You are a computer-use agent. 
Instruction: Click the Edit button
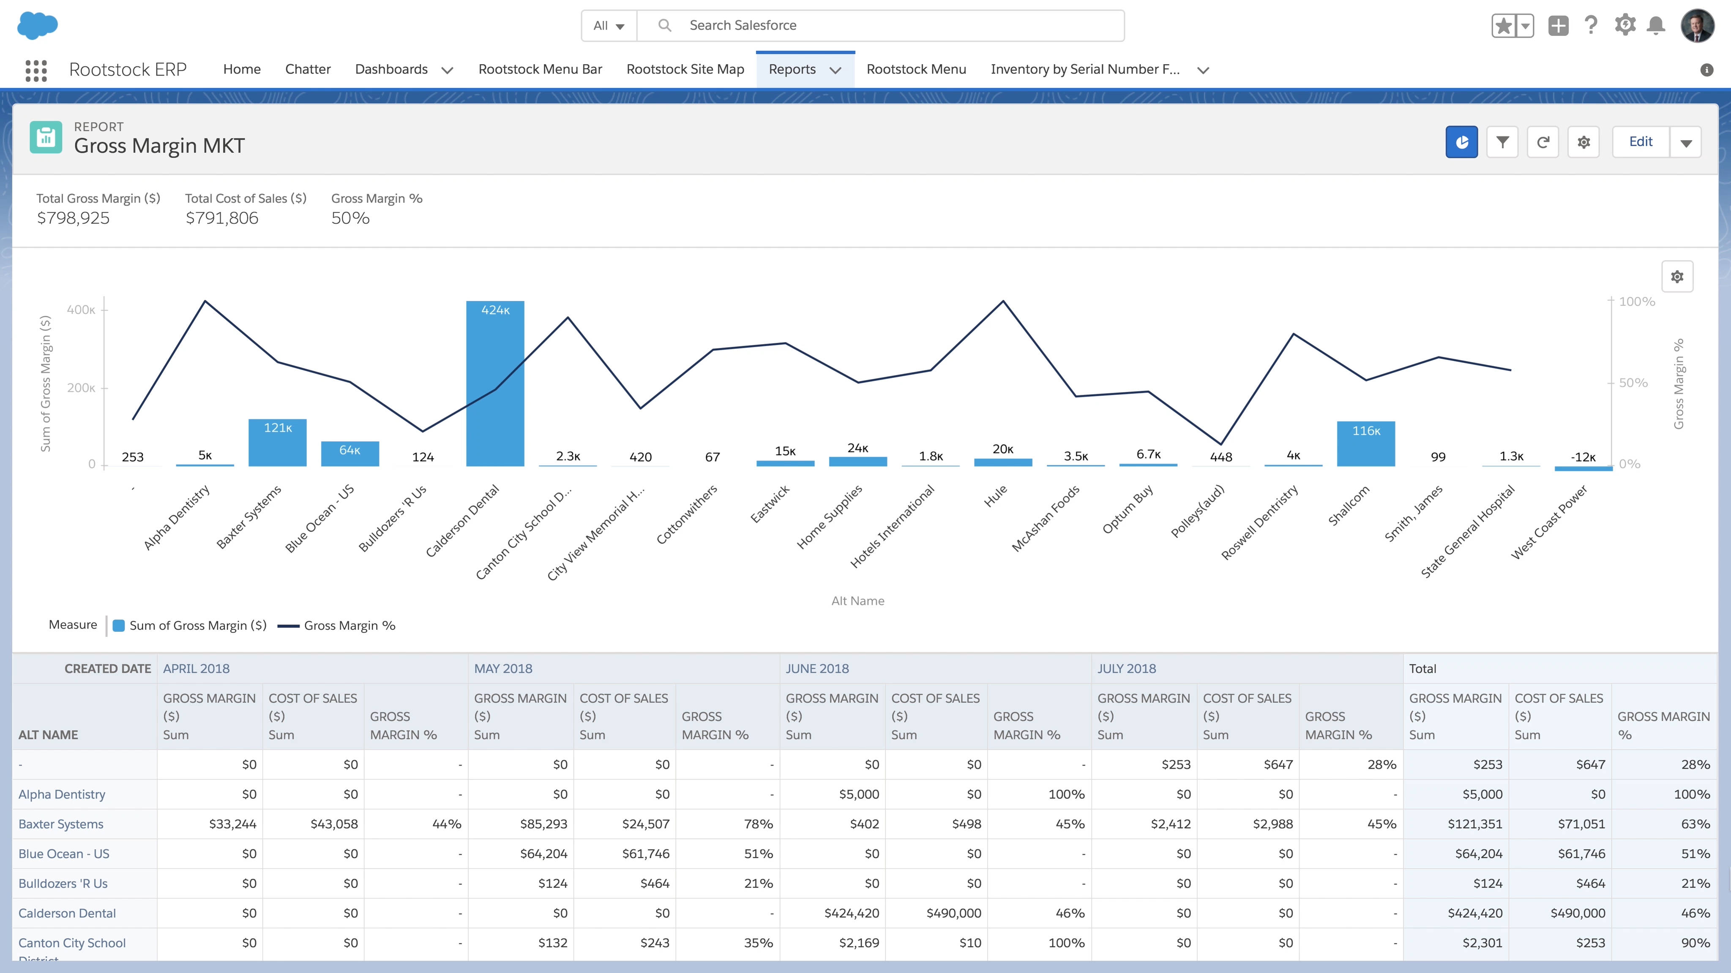tap(1641, 141)
